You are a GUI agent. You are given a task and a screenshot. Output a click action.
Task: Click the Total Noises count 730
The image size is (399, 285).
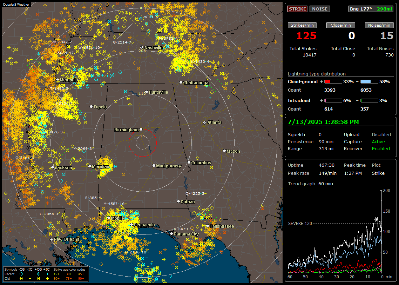(x=389, y=55)
